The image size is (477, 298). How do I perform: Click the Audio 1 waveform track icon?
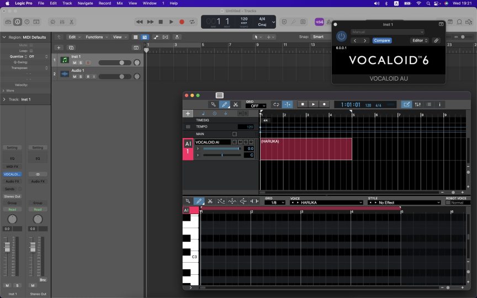(x=65, y=74)
